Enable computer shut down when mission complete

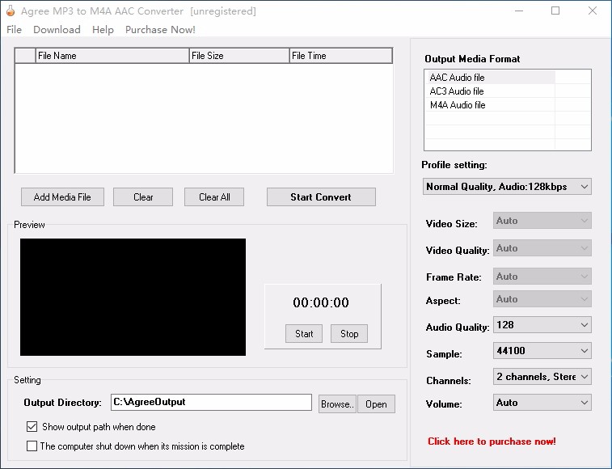click(x=32, y=446)
